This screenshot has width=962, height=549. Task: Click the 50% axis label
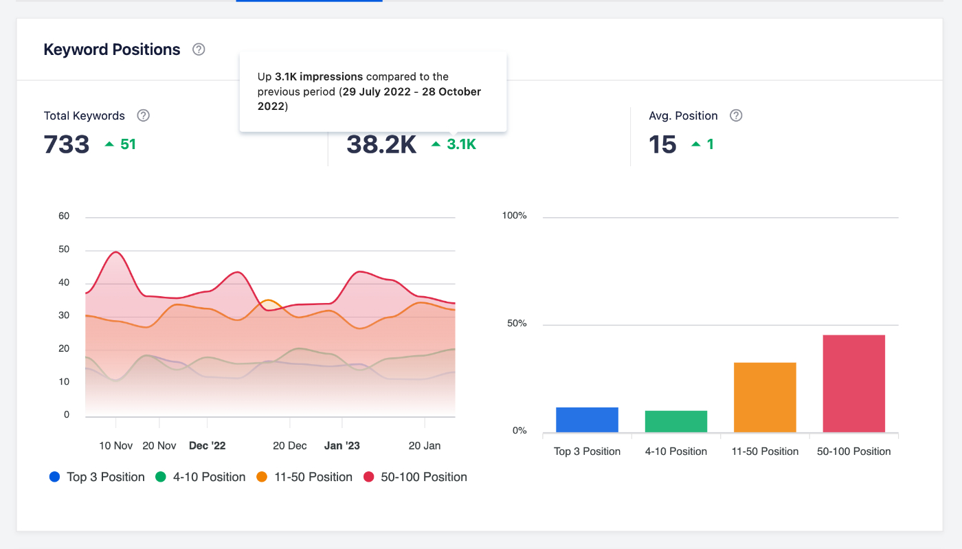pos(517,324)
